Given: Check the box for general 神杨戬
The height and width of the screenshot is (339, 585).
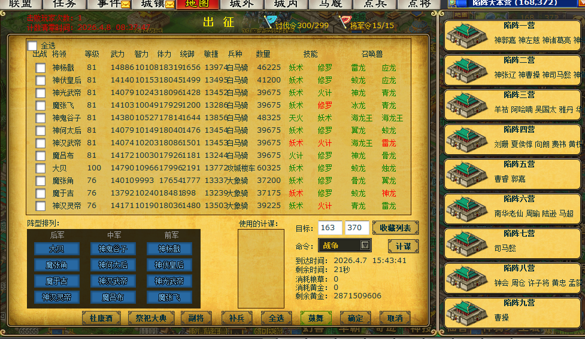Looking at the screenshot, I should pos(40,68).
